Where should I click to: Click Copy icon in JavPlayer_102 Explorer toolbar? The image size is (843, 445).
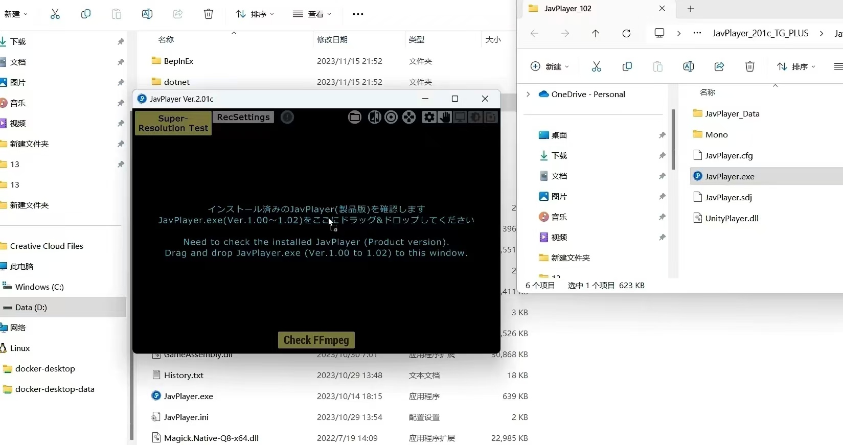click(627, 66)
